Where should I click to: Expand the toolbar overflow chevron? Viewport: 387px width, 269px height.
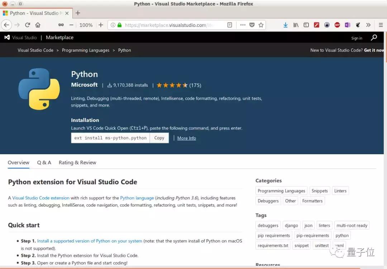(x=368, y=25)
